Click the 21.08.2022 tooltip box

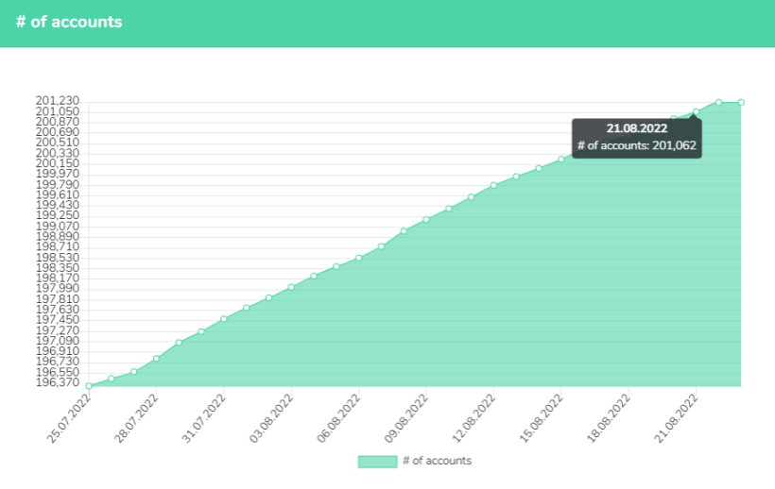637,138
